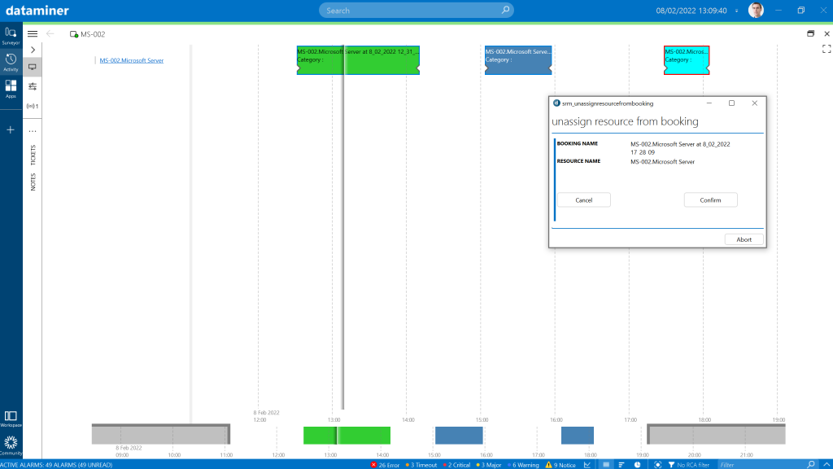
Task: Open the Community panel
Action: pos(11,445)
